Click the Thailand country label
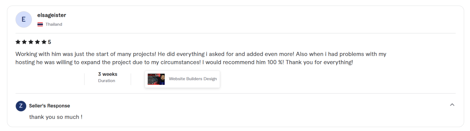This screenshot has height=131, width=470. click(x=54, y=24)
